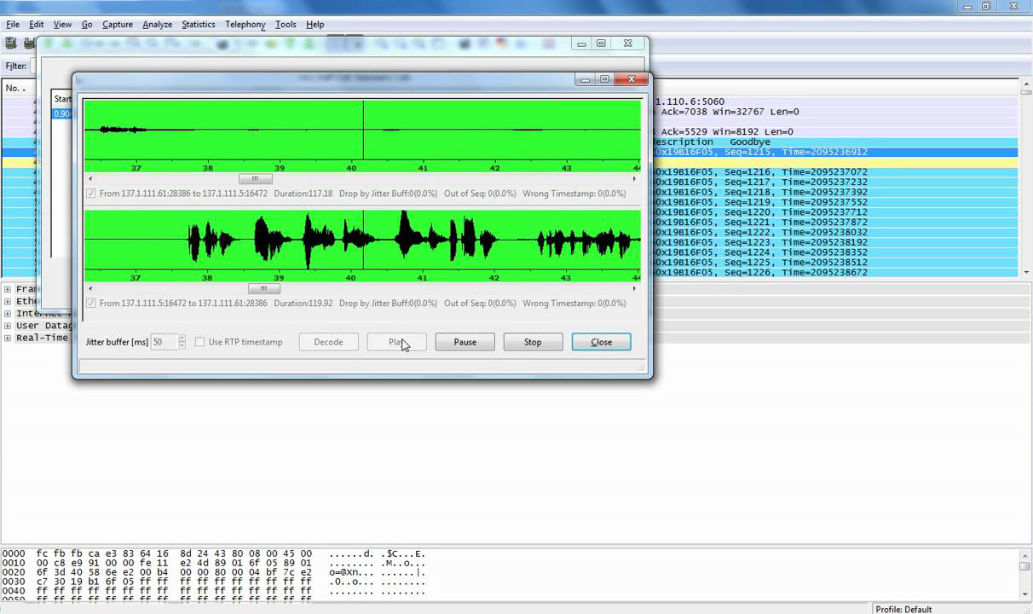The height and width of the screenshot is (614, 1033).
Task: Toggle Use RTP timestamp checkbox
Action: [x=199, y=342]
